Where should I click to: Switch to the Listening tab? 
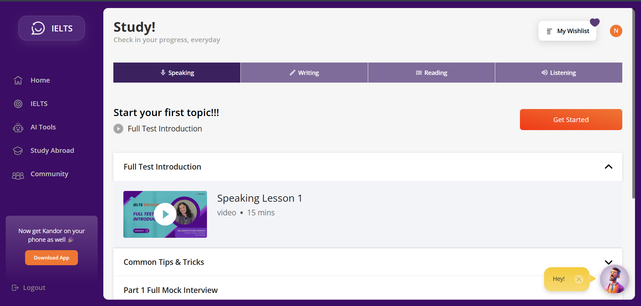(559, 73)
